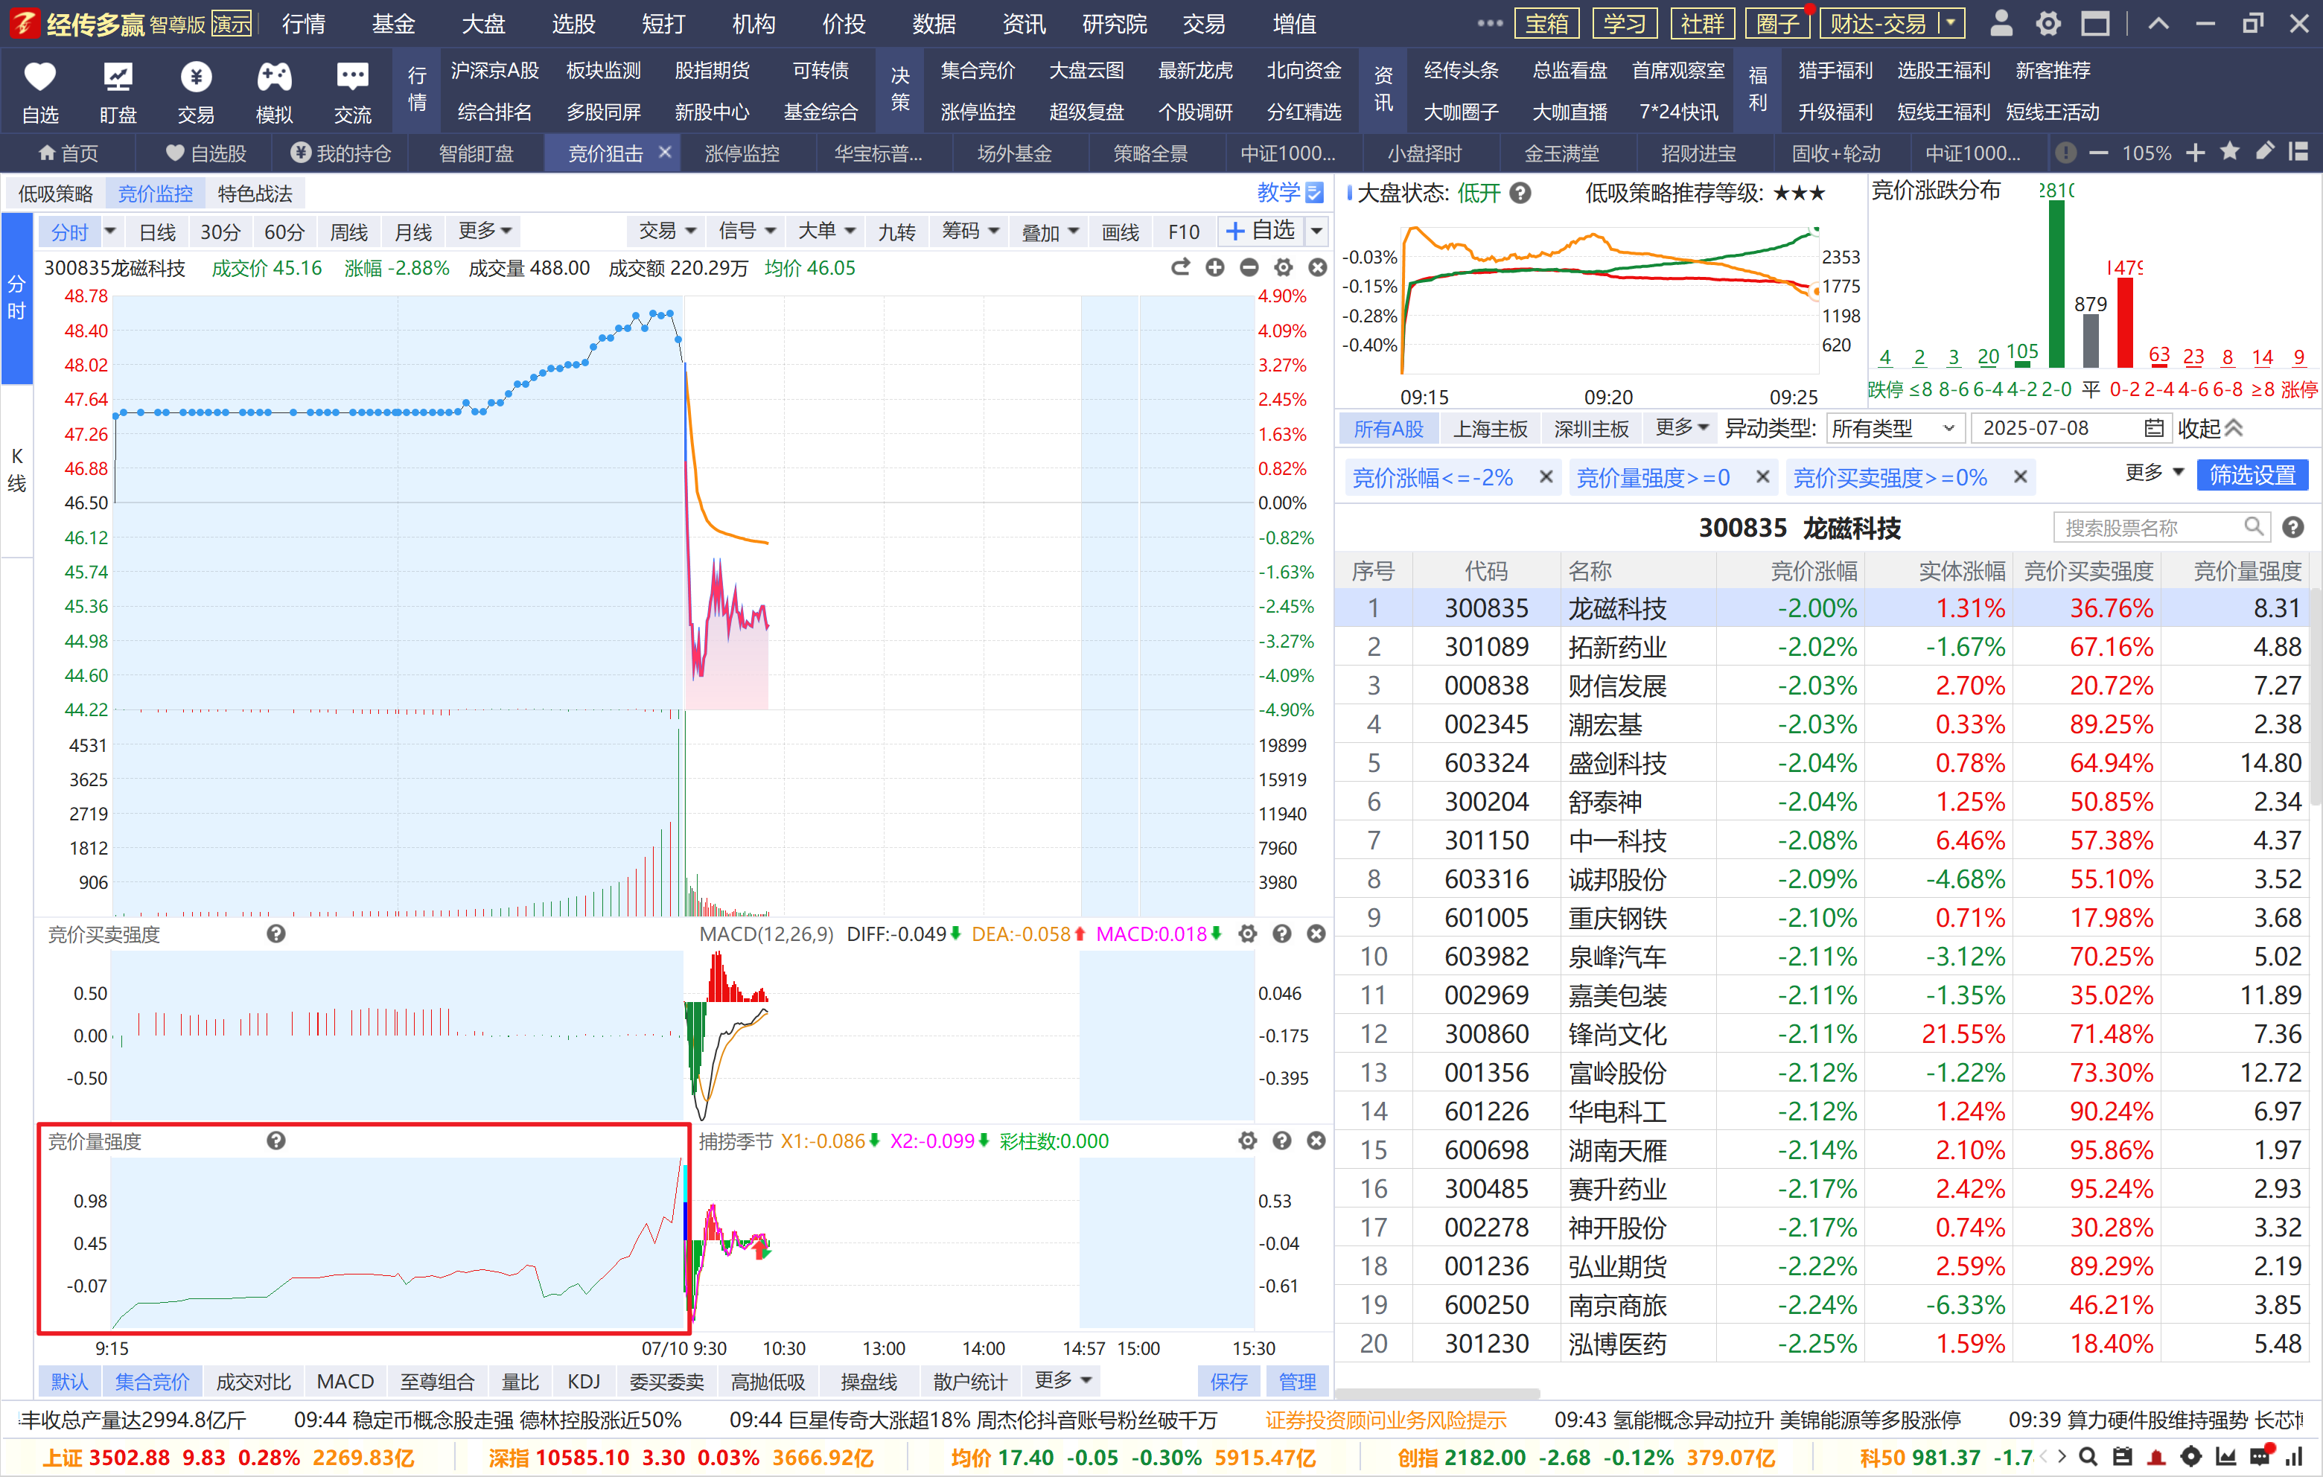
Task: Toggle the 教学 checkbox
Action: click(1314, 193)
